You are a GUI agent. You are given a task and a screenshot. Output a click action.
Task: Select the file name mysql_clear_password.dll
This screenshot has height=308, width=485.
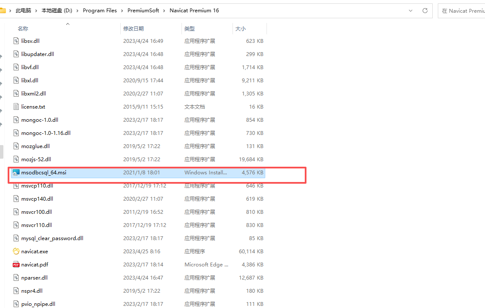point(52,238)
